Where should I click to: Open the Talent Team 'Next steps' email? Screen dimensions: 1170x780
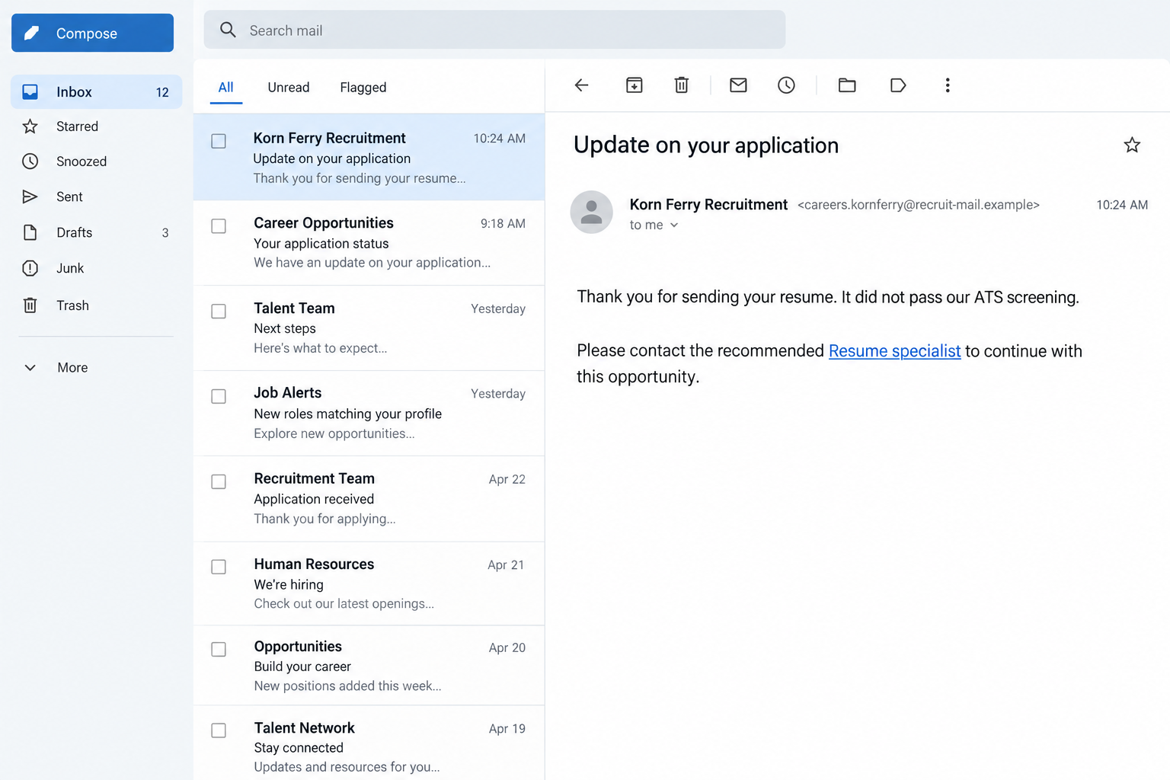pos(369,328)
